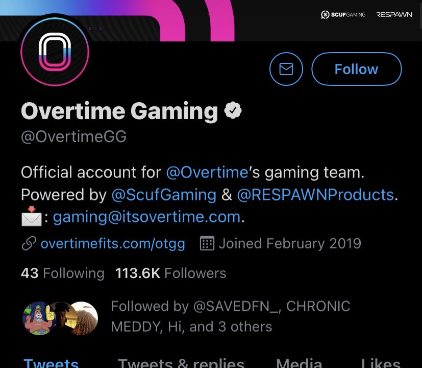Follow the Overtime Gaming account
The width and height of the screenshot is (422, 368).
point(356,69)
